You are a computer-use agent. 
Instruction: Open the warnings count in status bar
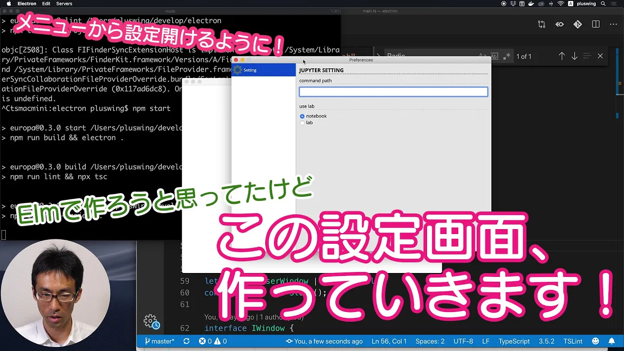pyautogui.click(x=221, y=341)
